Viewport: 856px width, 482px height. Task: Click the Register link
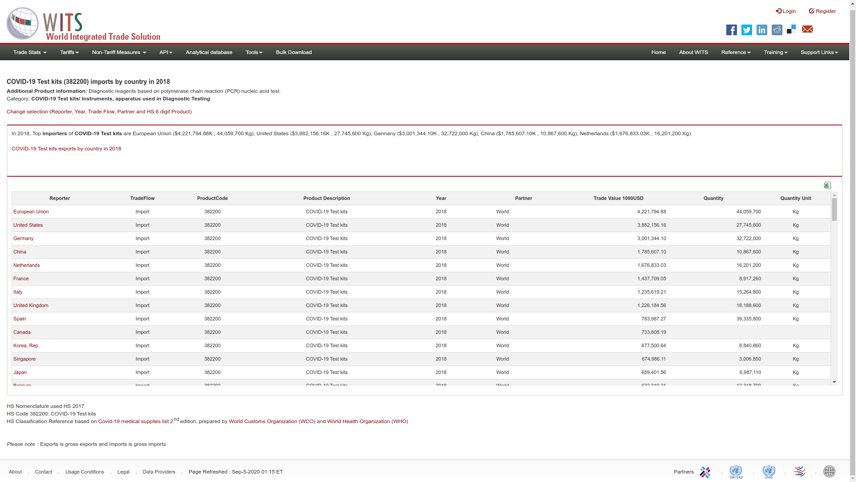tap(823, 11)
